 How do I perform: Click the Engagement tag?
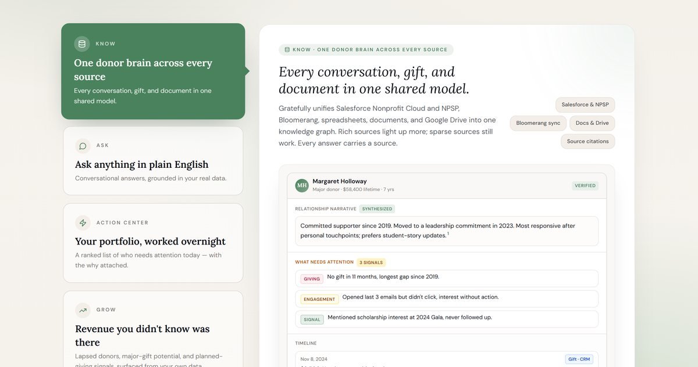(x=319, y=299)
